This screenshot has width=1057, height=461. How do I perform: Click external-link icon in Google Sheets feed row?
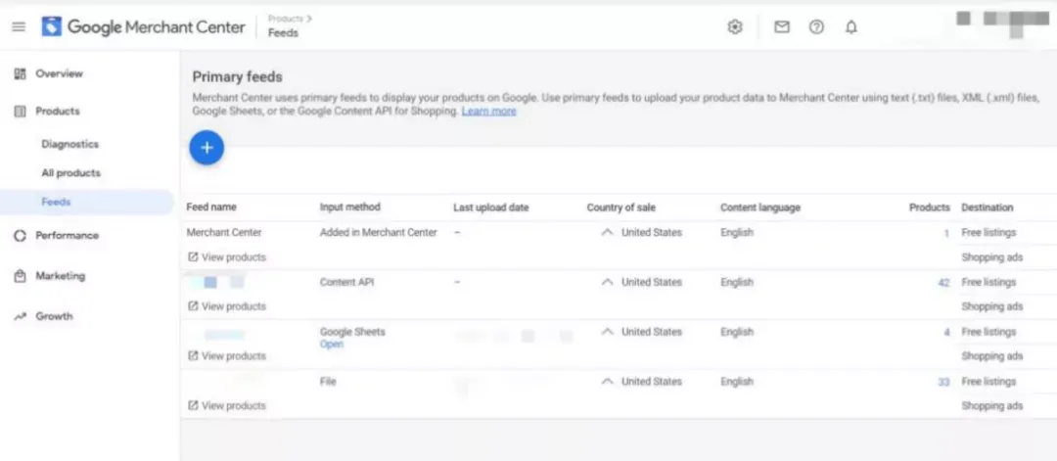pos(193,356)
